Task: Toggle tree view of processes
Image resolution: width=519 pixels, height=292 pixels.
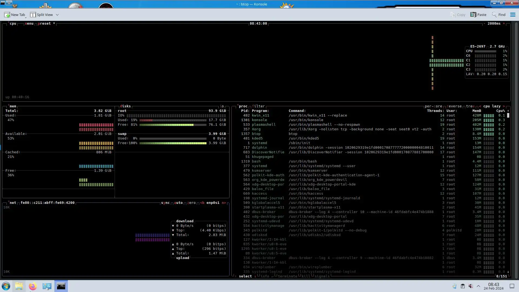Action: click(x=470, y=106)
